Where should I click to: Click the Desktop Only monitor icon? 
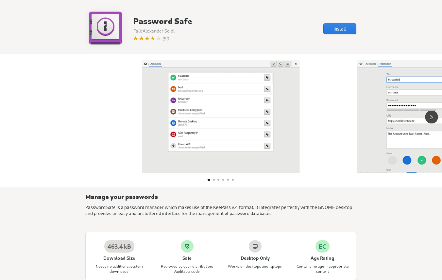(x=255, y=246)
